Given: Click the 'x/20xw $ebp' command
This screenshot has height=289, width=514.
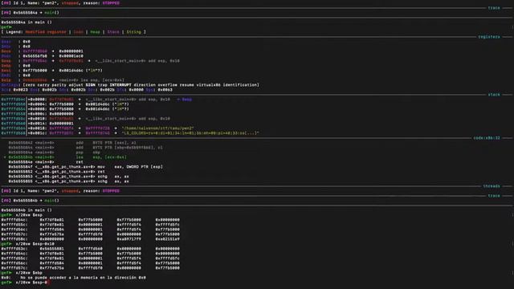Looking at the screenshot, I should (29, 273).
